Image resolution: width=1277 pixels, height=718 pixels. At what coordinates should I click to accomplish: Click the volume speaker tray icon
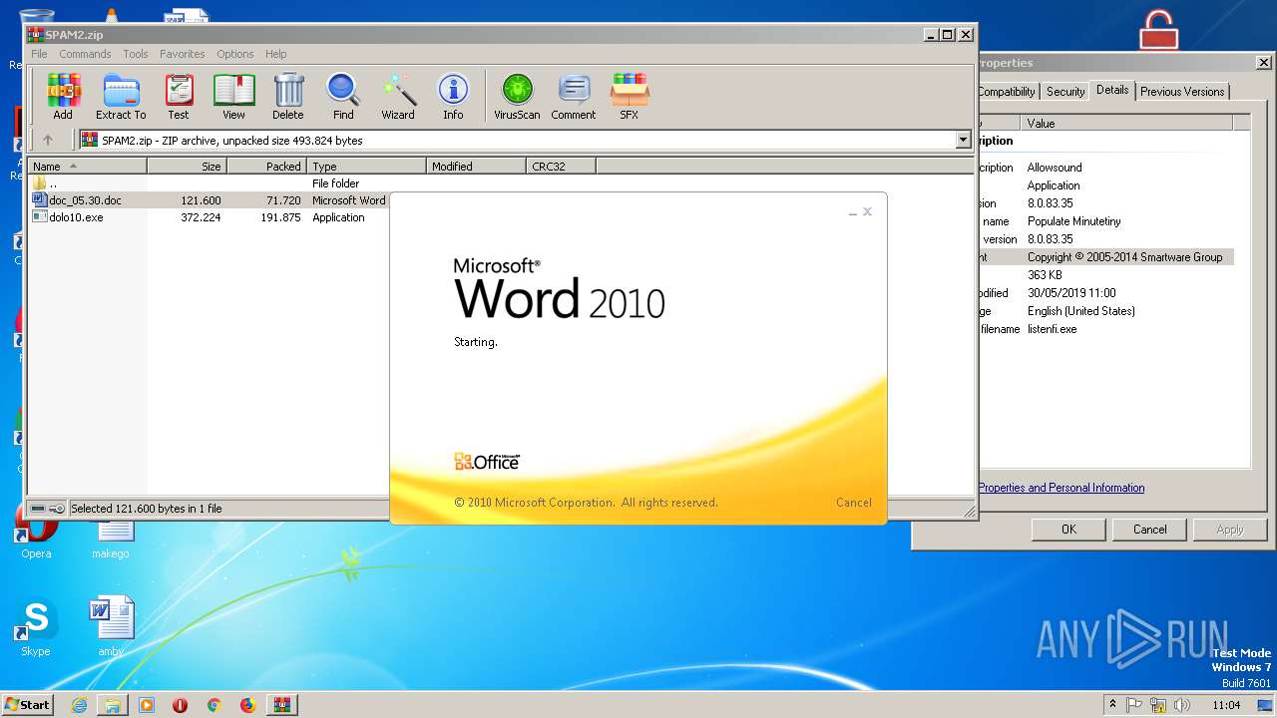click(x=1183, y=705)
